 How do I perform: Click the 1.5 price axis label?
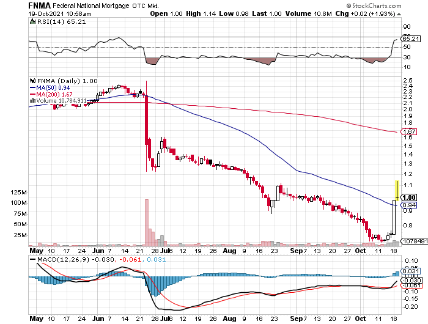(408, 145)
